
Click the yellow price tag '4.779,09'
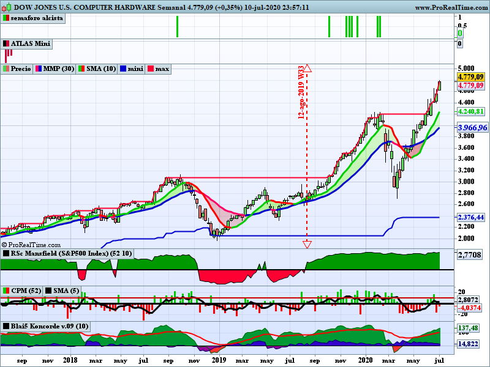pyautogui.click(x=470, y=77)
